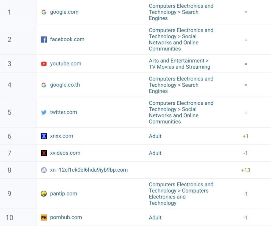This screenshot has height=226, width=271.
Task: Open the xn--12cl1ck0bl6hdu9iyb9bp.com link
Action: tap(89, 170)
